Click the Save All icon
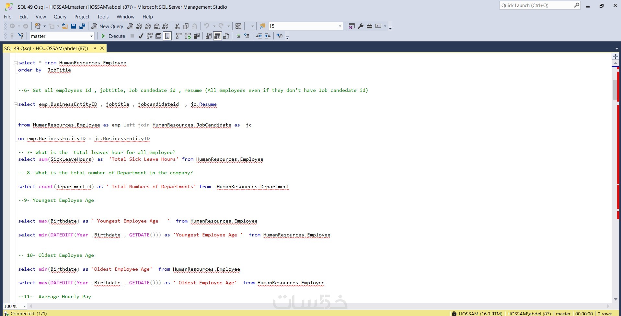The image size is (621, 316). pos(82,26)
